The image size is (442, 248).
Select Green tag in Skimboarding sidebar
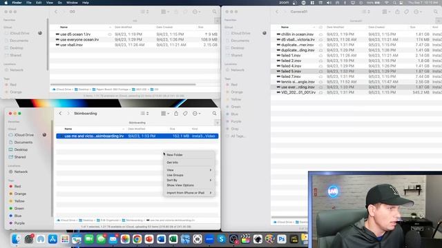click(x=19, y=208)
